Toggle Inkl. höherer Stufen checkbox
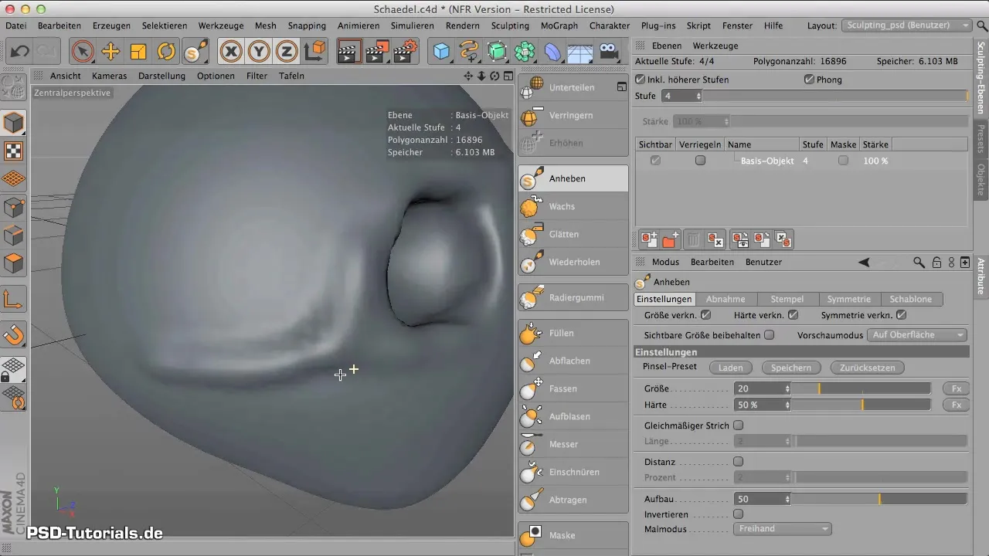This screenshot has height=556, width=989. pyautogui.click(x=640, y=80)
